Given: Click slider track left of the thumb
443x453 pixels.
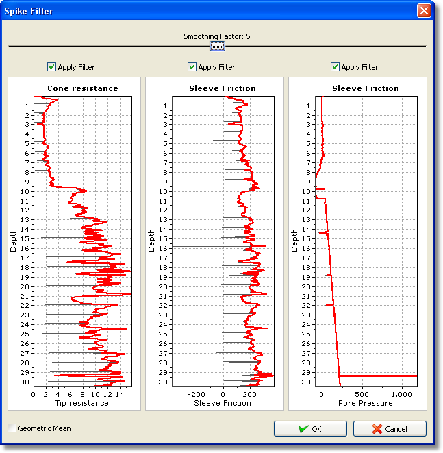Looking at the screenshot, I should click(x=110, y=46).
